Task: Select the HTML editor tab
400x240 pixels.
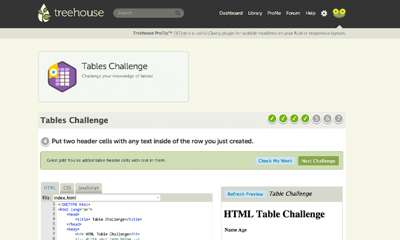Action: click(50, 188)
